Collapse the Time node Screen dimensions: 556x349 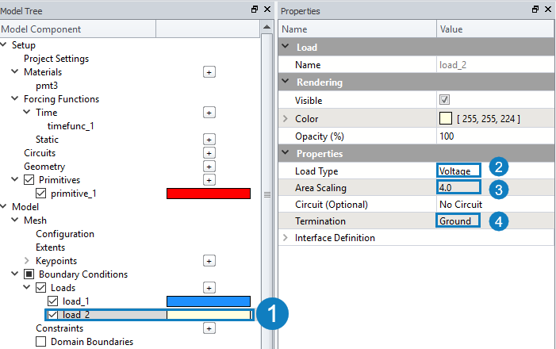tap(27, 112)
